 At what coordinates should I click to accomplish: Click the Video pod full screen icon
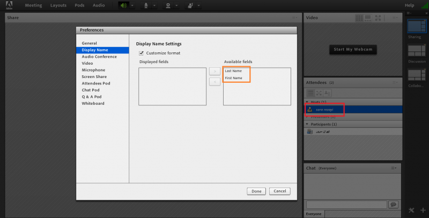(378, 18)
